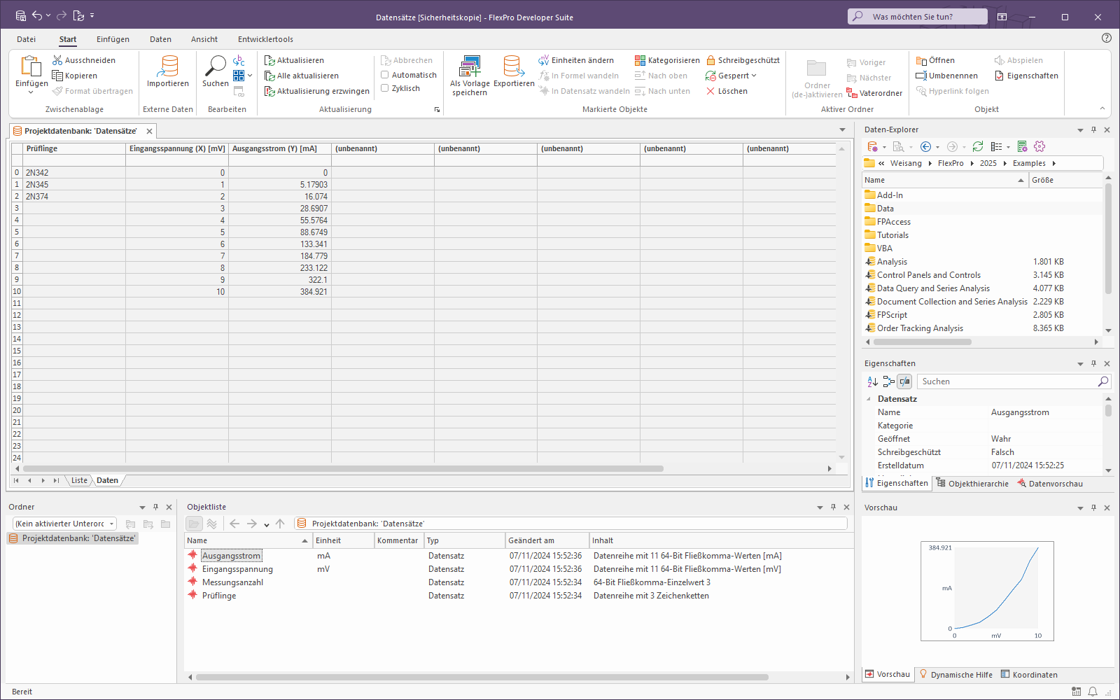Toggle Schreibgeschützt for marked objects
This screenshot has width=1120, height=700.
743,61
